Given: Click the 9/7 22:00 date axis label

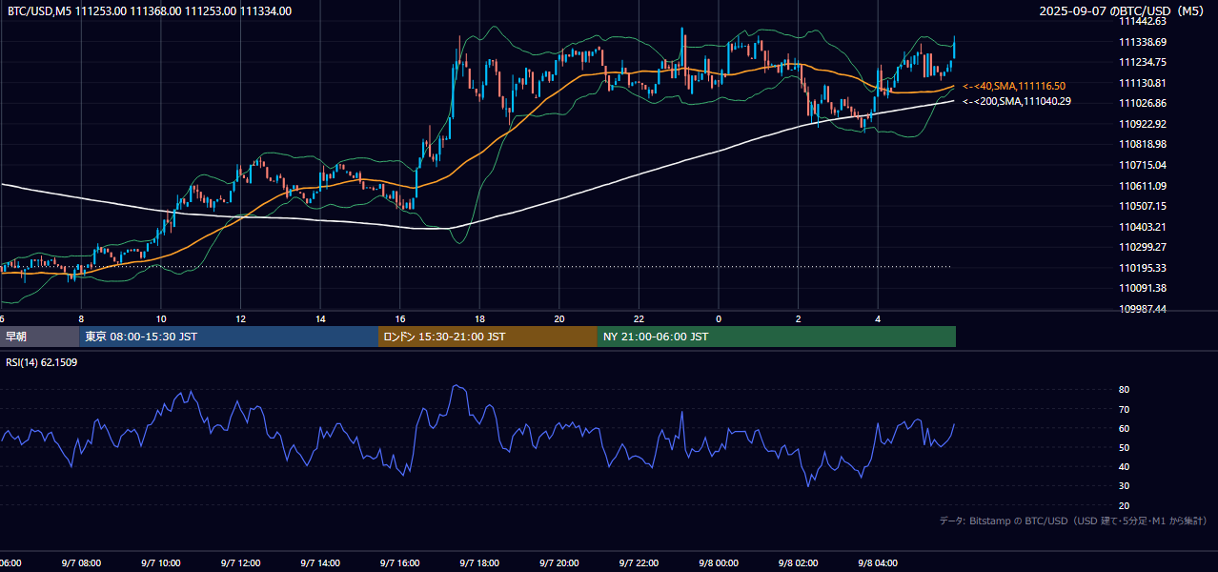Looking at the screenshot, I should pos(639,563).
